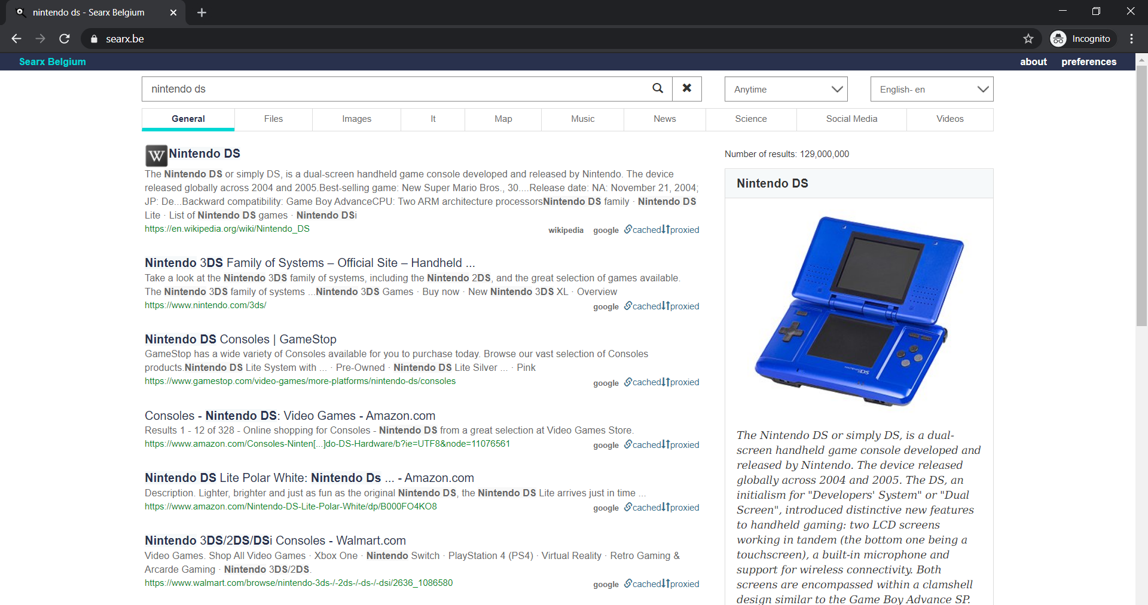This screenshot has width=1148, height=605.
Task: Open the Consoles - Nintendo DS Amazon result
Action: coord(290,416)
